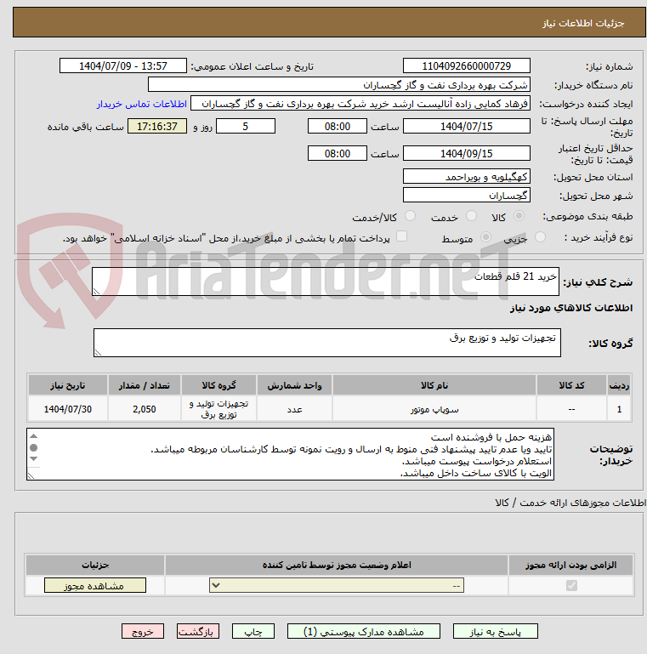Click the جزئیات column header in permits table
The width and height of the screenshot is (647, 654).
pyautogui.click(x=95, y=565)
